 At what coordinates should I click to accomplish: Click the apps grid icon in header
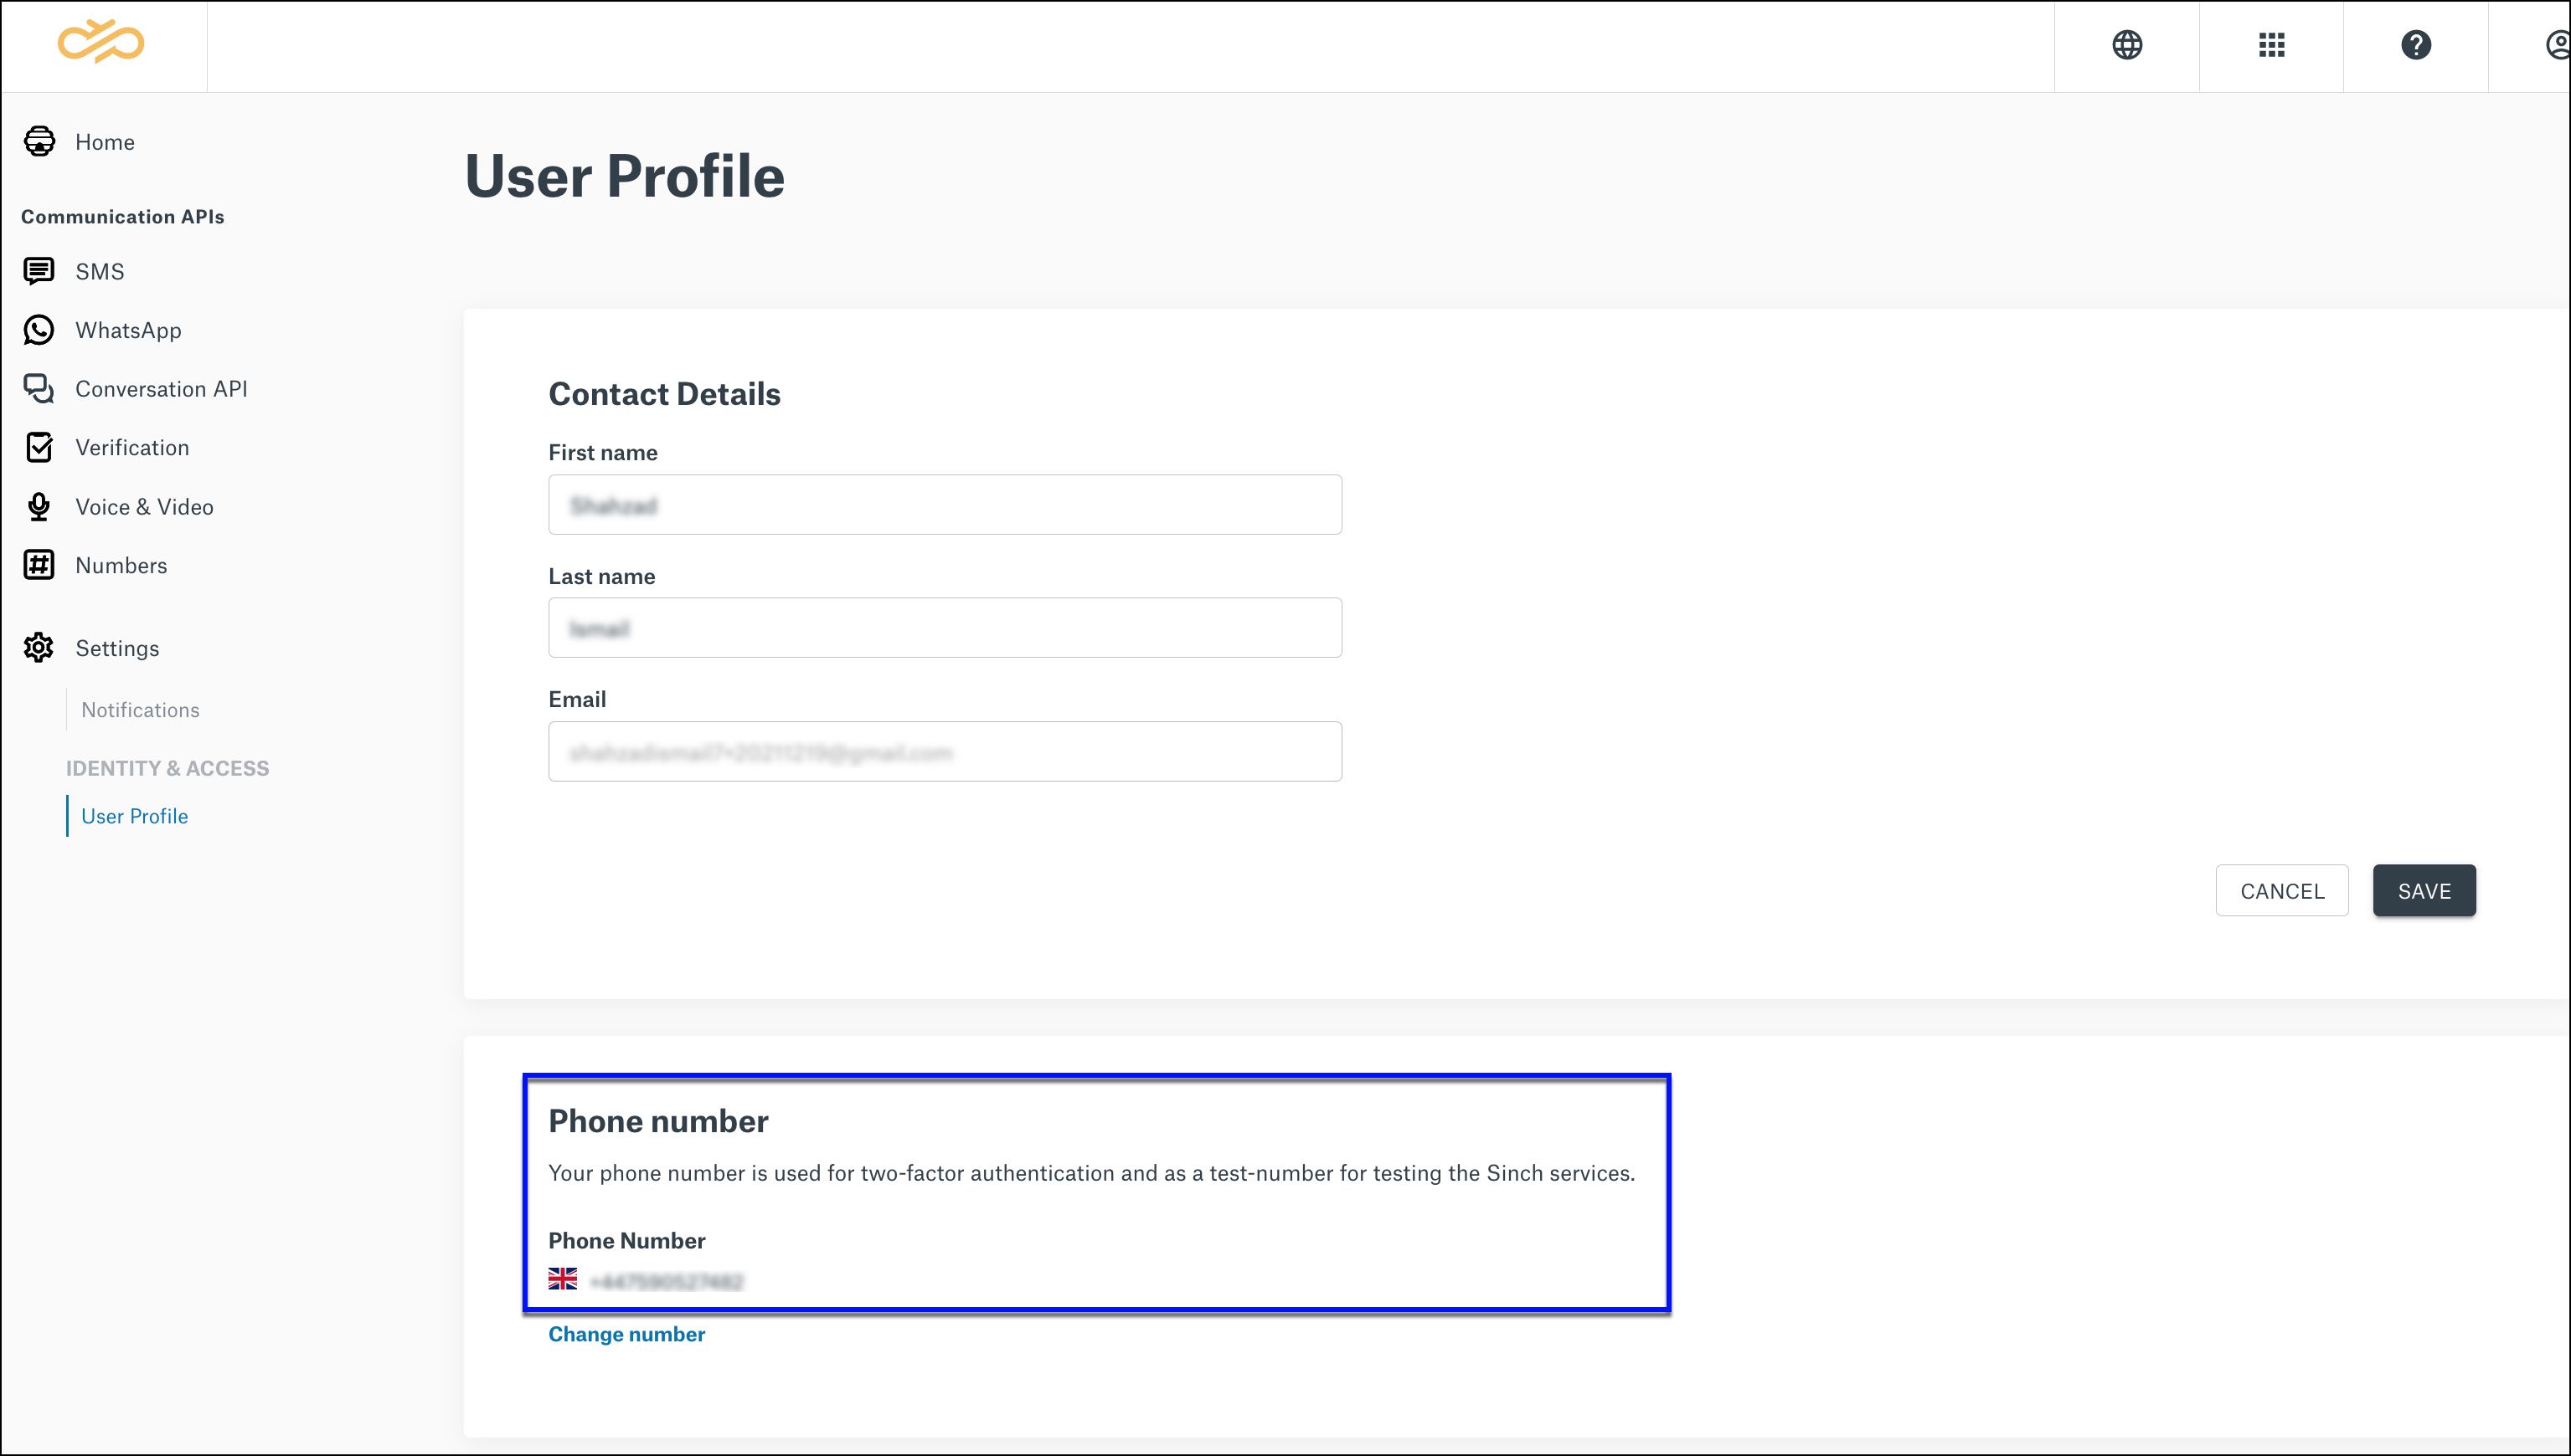pyautogui.click(x=2271, y=44)
